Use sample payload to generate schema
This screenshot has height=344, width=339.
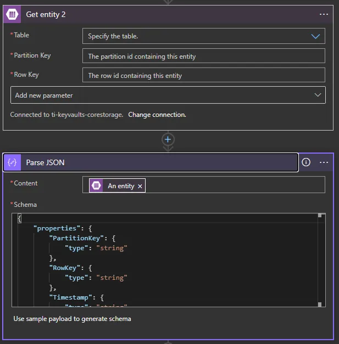click(x=72, y=319)
